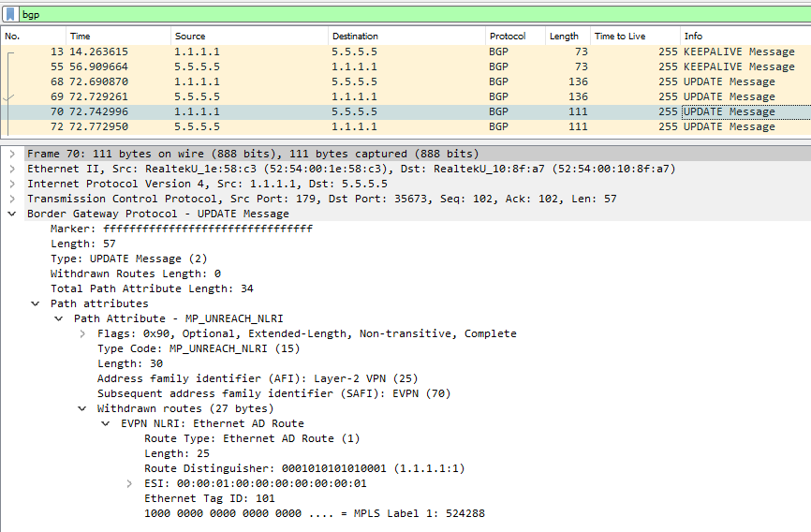This screenshot has height=532, width=811.
Task: Expand the Transmission Control Protocol node
Action: point(11,199)
